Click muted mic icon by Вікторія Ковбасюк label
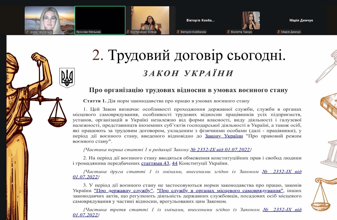This screenshot has width=337, height=220. tap(178, 32)
